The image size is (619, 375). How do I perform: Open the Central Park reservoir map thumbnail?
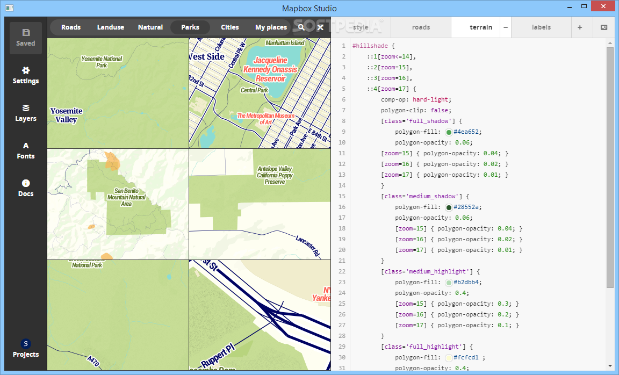pos(260,93)
